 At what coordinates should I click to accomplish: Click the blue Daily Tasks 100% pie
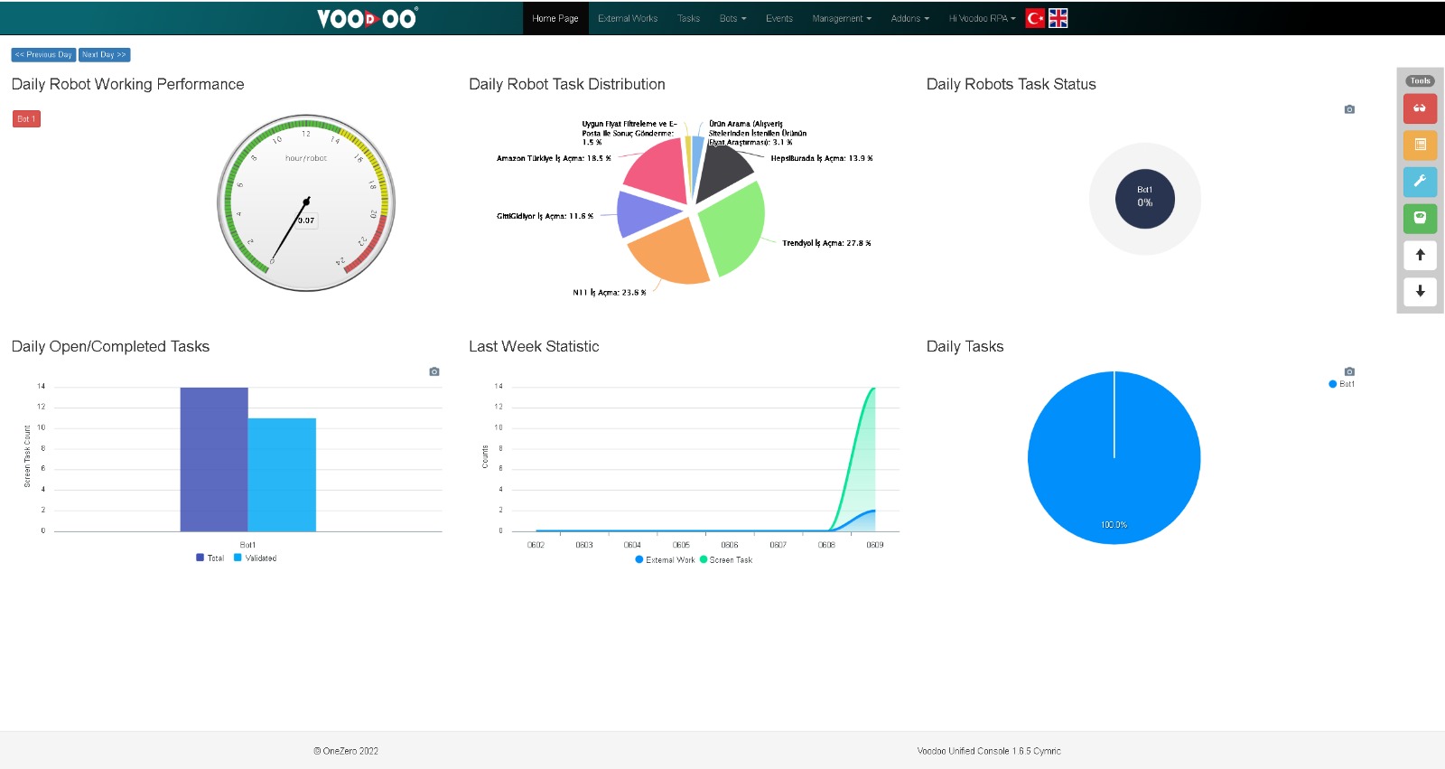[1114, 457]
